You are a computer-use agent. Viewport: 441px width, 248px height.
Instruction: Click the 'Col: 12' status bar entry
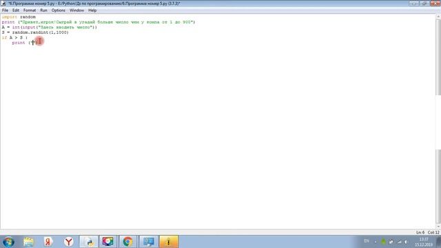pyautogui.click(x=433, y=233)
